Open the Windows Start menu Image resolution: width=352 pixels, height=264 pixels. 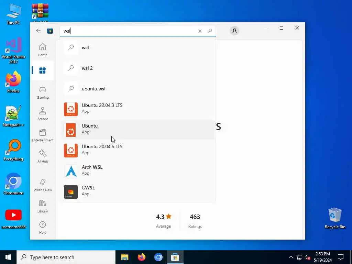[8, 257]
